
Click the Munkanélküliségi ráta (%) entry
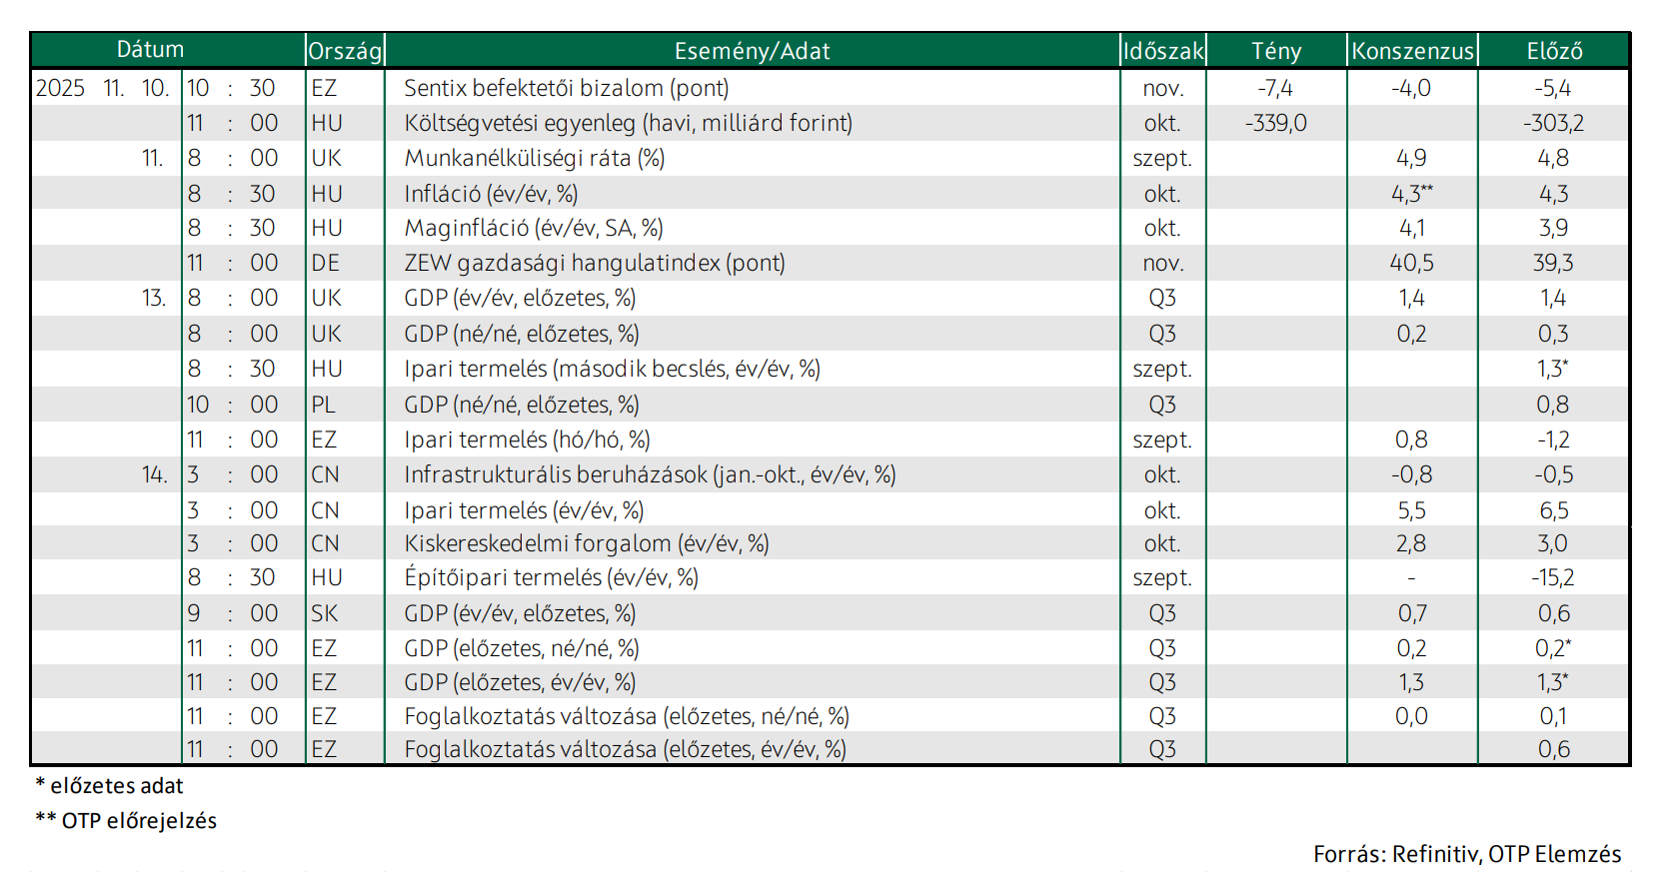pos(535,158)
